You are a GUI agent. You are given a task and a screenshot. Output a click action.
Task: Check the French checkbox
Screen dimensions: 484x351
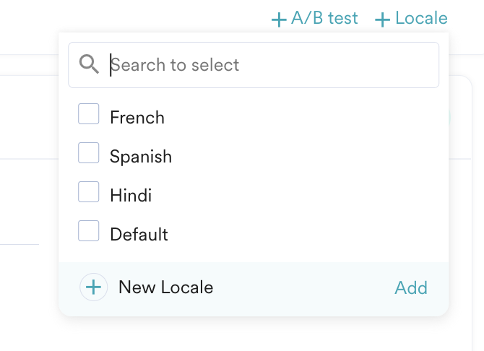[x=89, y=114]
